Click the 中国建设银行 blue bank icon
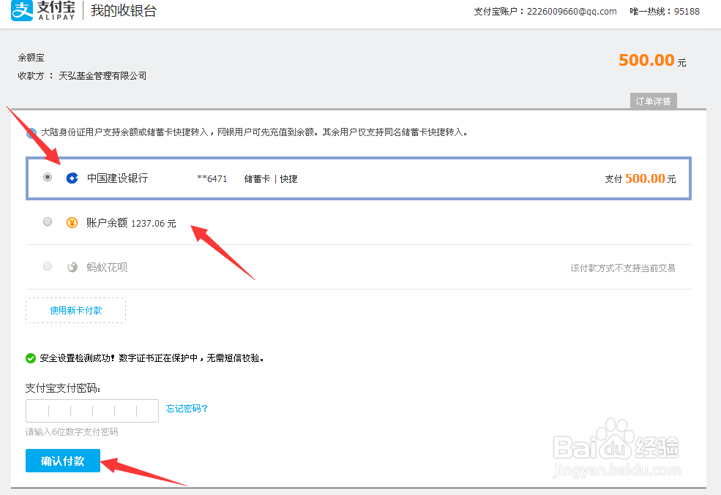Screen dimensions: 721x495 [x=71, y=178]
